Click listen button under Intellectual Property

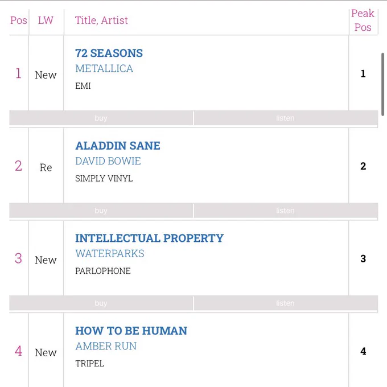(286, 303)
